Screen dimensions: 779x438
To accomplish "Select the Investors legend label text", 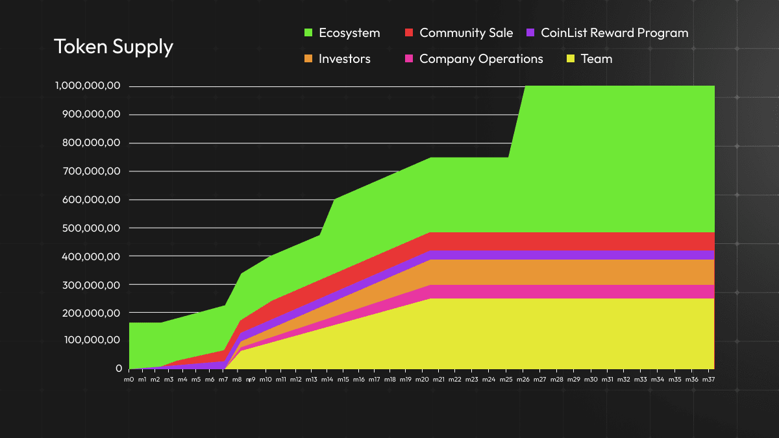I will (x=345, y=59).
